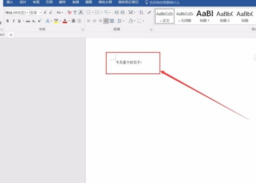Click the 告诉我你想要做什么 search box
The height and width of the screenshot is (183, 256).
click(165, 2)
